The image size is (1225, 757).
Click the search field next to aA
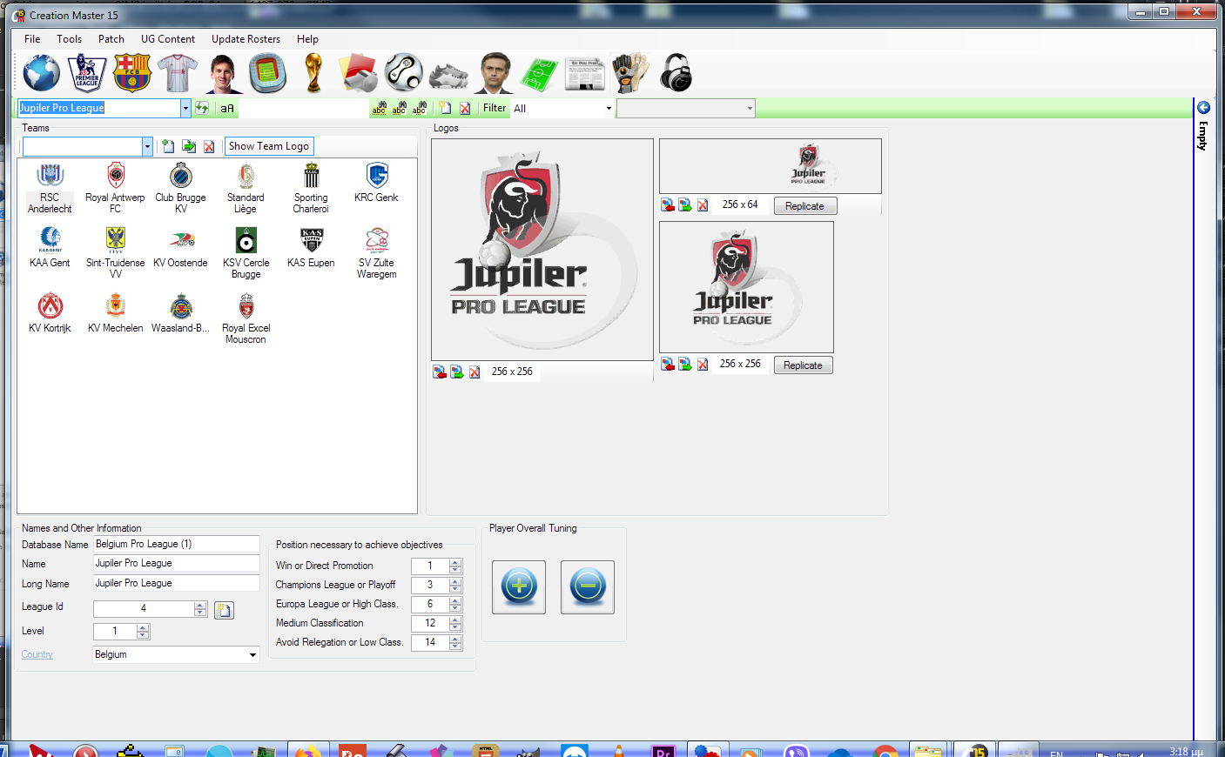pos(303,109)
